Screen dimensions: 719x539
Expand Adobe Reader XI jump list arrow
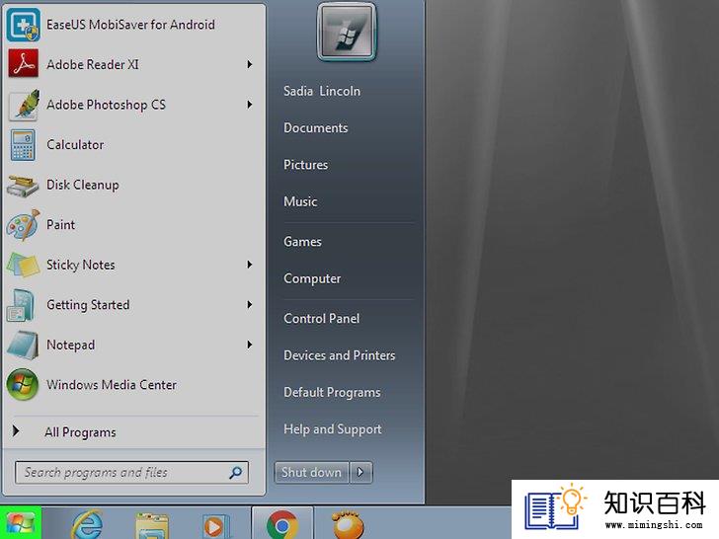[250, 64]
